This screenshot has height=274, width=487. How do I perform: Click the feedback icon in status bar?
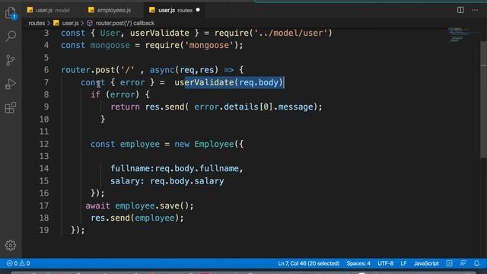[463, 263]
